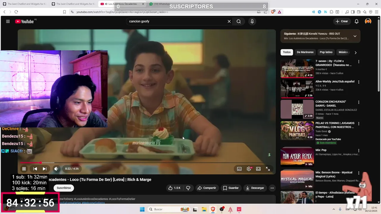Open the YouTube guide hamburger menu
Screen dimensions: 381x214
[x=8, y=21]
